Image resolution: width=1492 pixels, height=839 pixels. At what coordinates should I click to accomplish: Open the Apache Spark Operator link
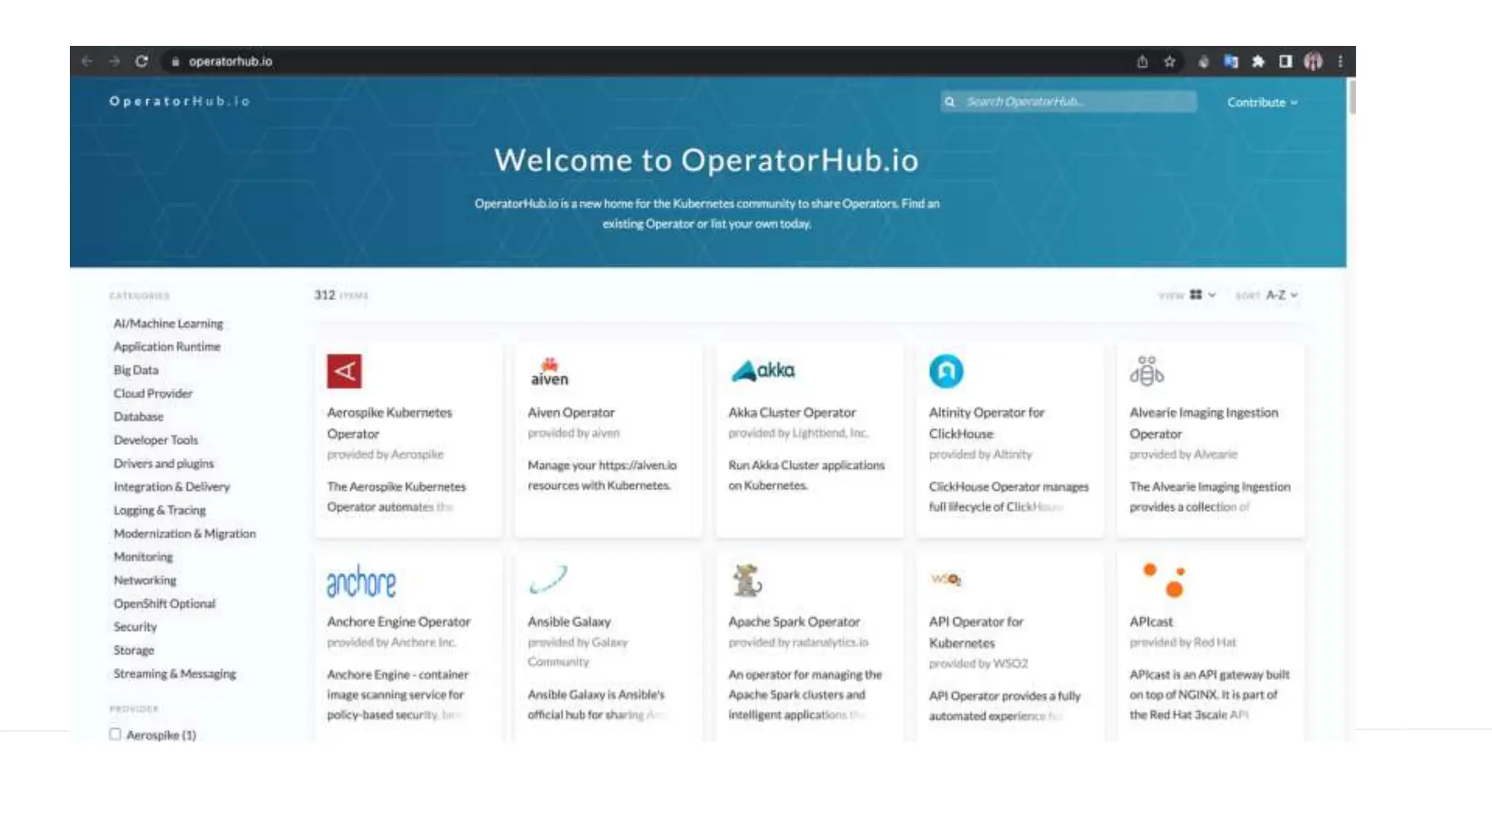tap(793, 621)
